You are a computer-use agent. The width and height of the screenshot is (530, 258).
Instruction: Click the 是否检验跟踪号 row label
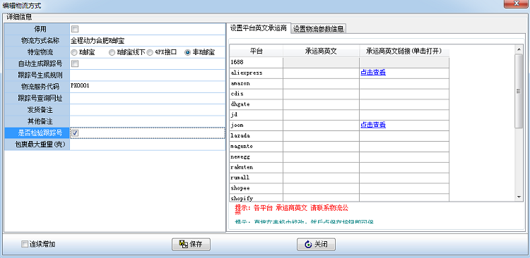[37, 133]
